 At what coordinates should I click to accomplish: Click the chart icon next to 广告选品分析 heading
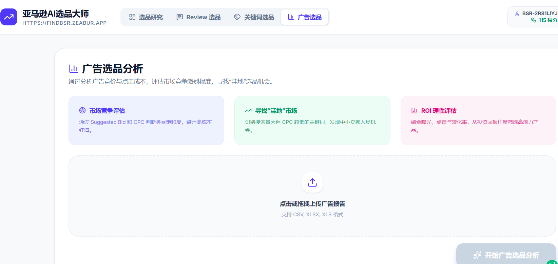[x=73, y=69]
